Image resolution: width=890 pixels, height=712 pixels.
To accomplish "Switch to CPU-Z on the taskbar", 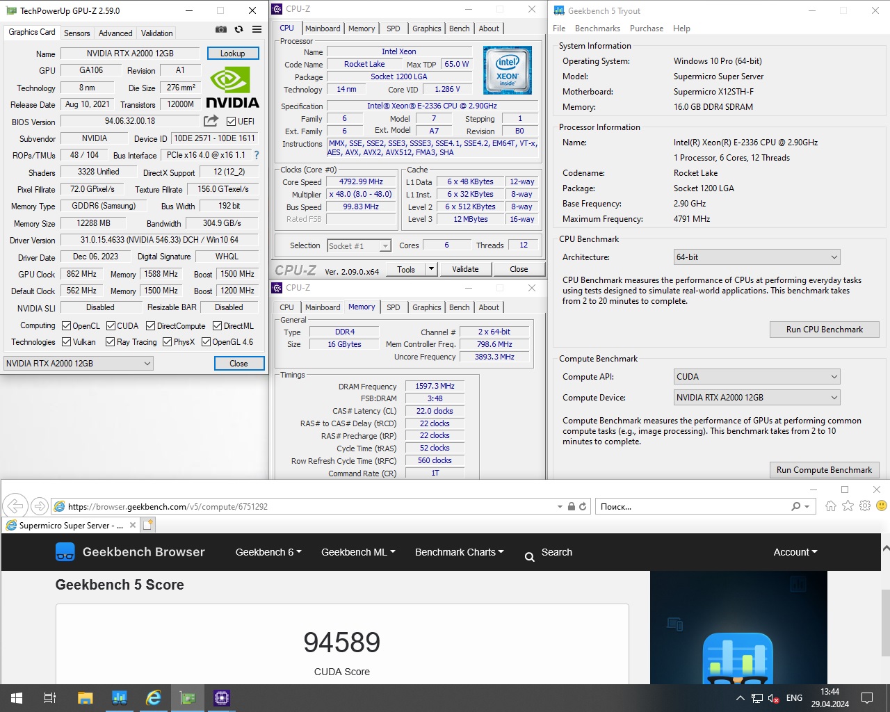I will (222, 698).
